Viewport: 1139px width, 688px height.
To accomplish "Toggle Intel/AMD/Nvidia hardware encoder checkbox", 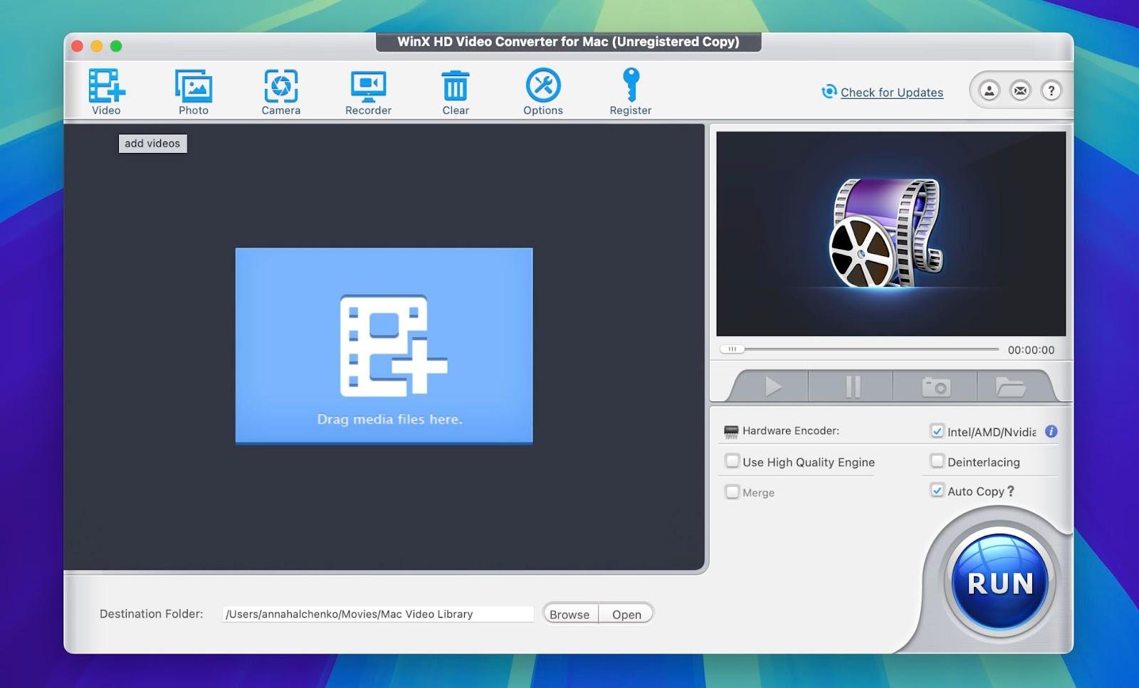I will (x=937, y=431).
